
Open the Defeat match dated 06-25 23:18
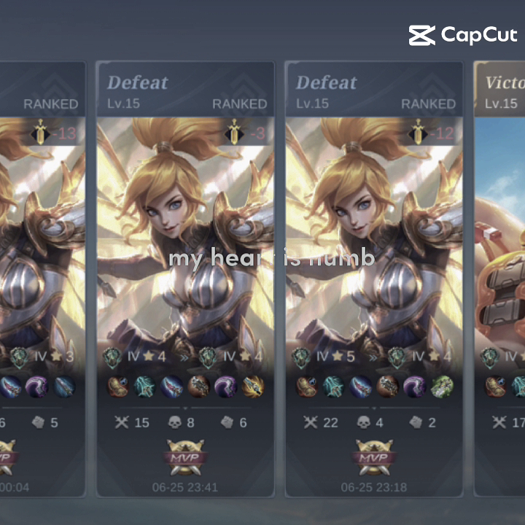[374, 279]
